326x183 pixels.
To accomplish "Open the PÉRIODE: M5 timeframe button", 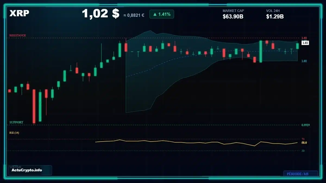I will (x=300, y=174).
